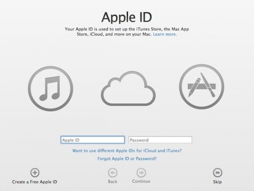Viewport: 254px width, 191px height.
Task: Open the different Apple IDs link
Action: click(x=127, y=151)
